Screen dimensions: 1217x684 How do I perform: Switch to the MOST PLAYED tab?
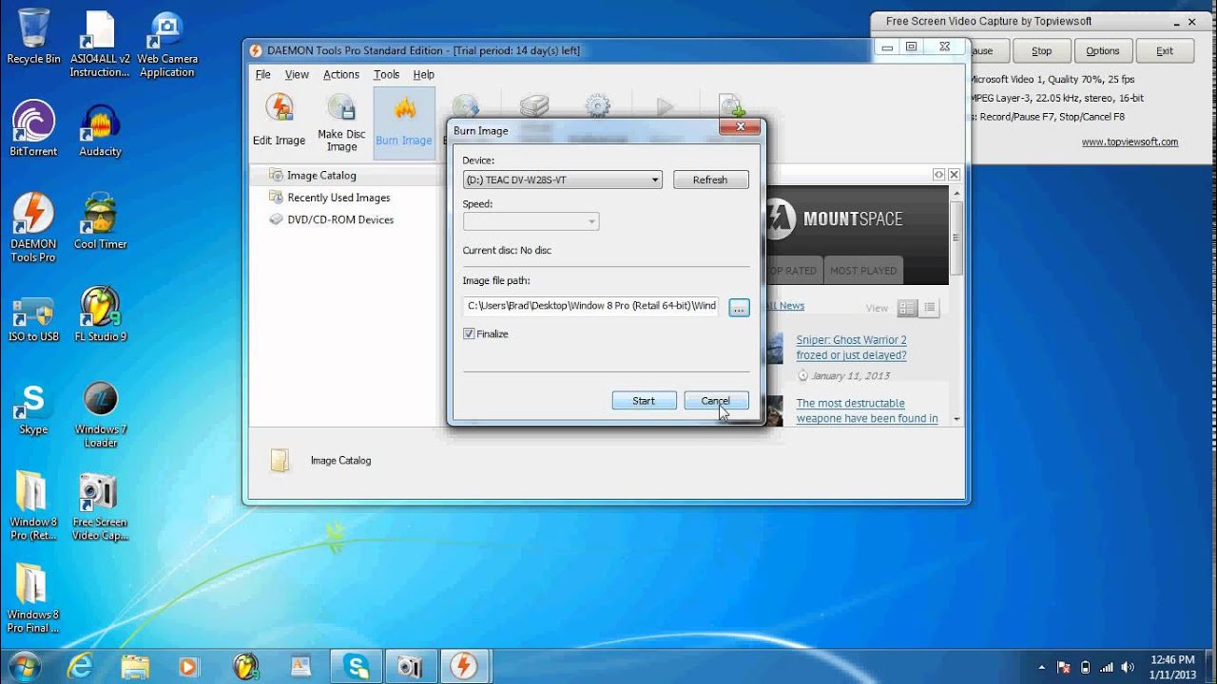click(x=863, y=271)
